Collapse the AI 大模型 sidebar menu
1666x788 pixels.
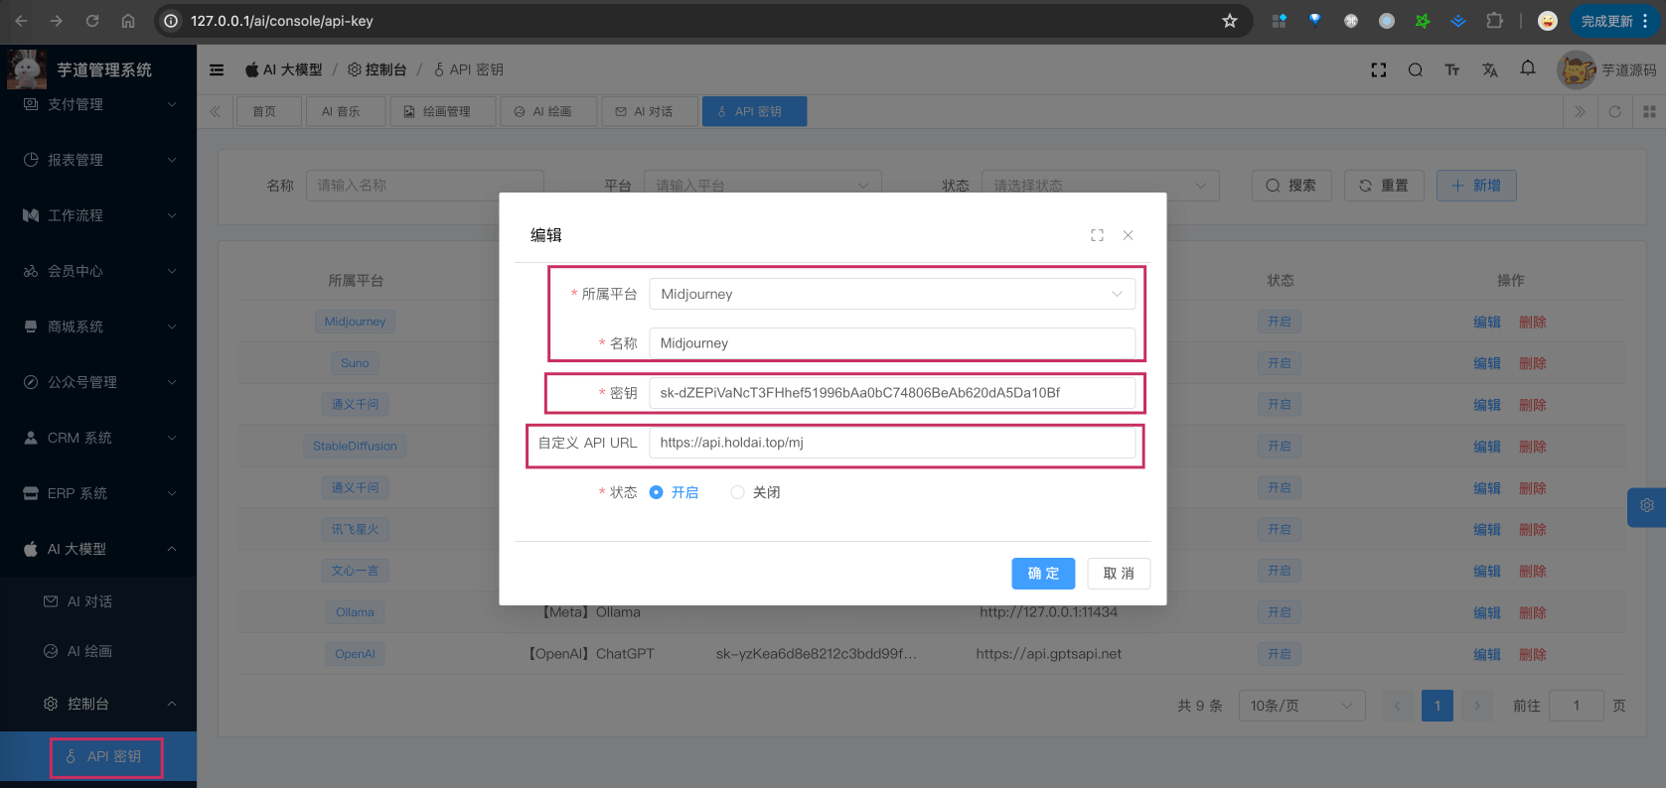98,549
